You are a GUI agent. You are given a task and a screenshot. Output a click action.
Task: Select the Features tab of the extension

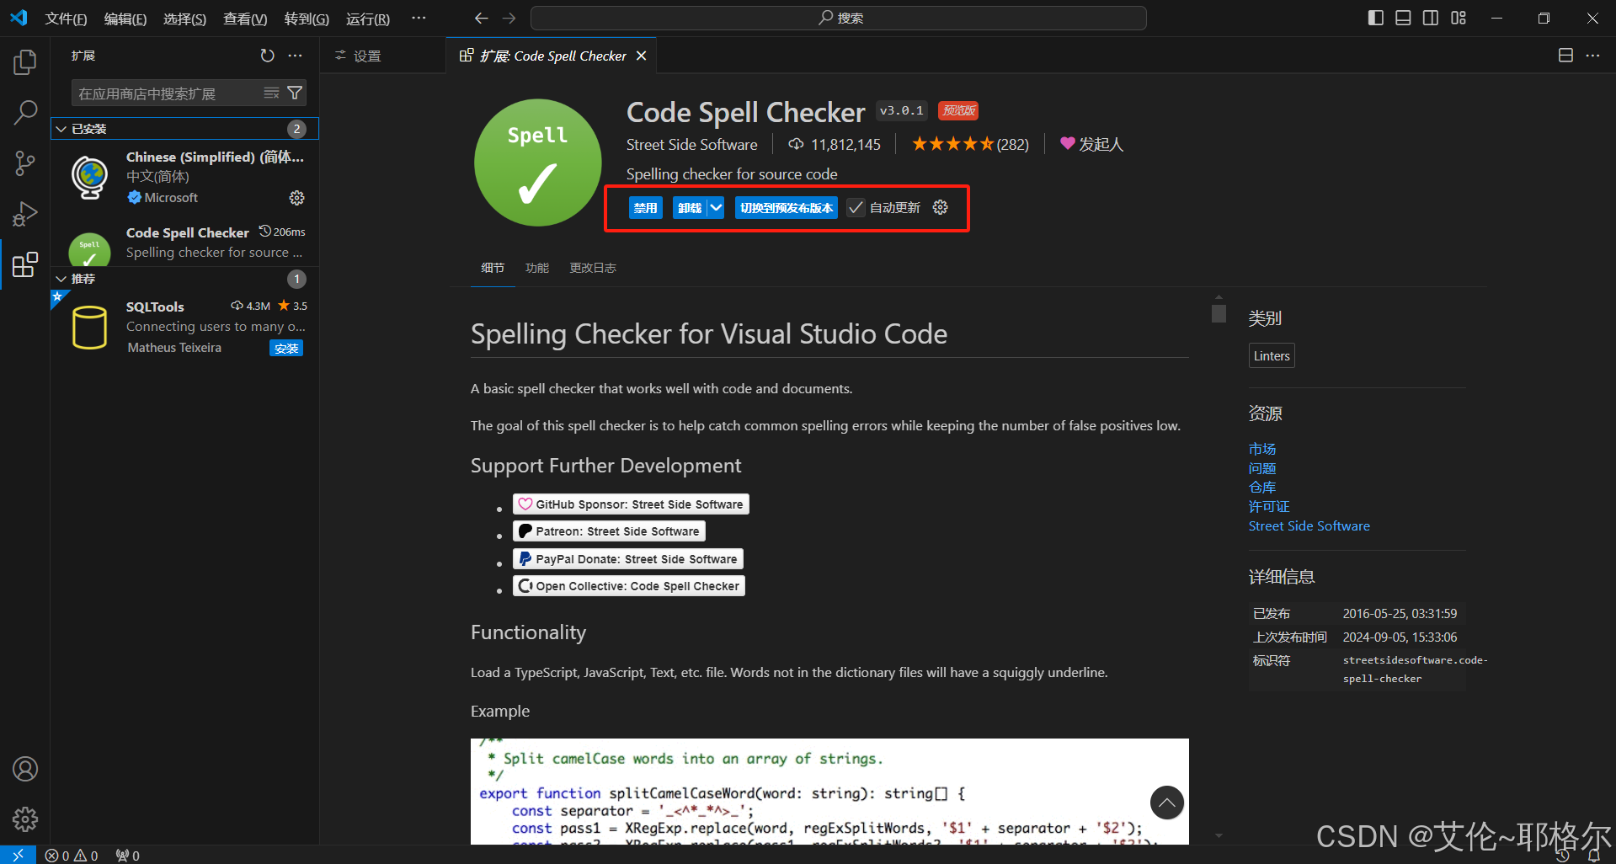537,268
